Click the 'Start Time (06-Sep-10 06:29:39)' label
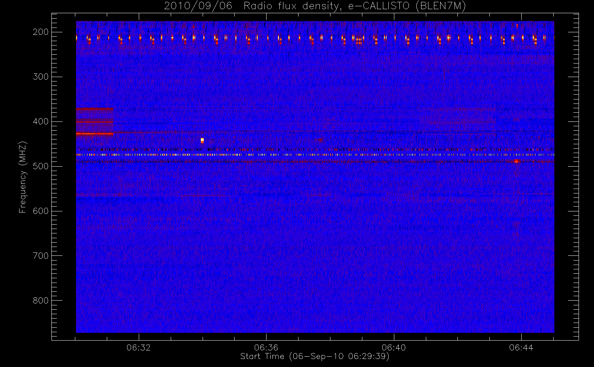The height and width of the screenshot is (367, 594). click(315, 356)
